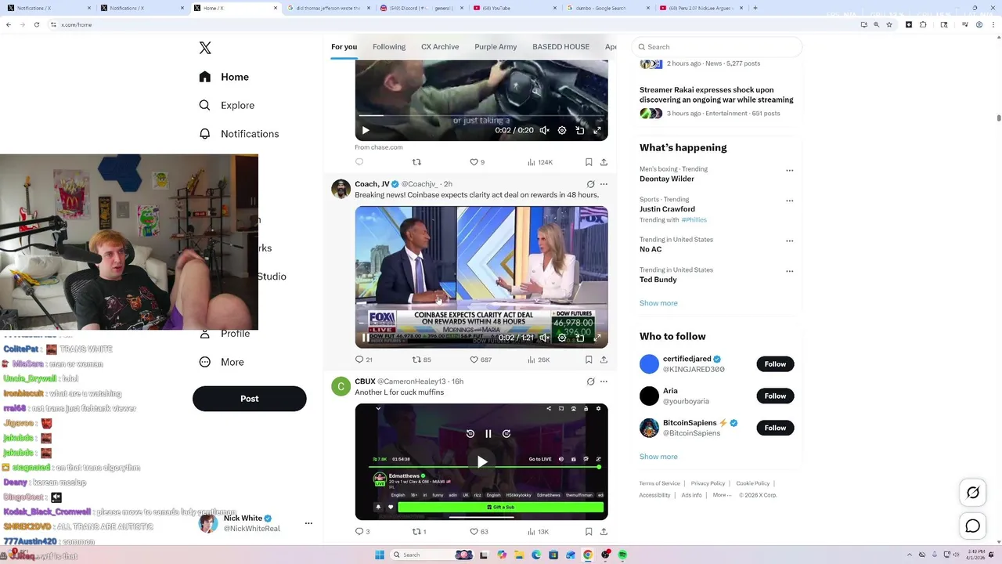Switch to the BASEDD HOUSE tab
Viewport: 1002px width, 564px height.
point(560,47)
